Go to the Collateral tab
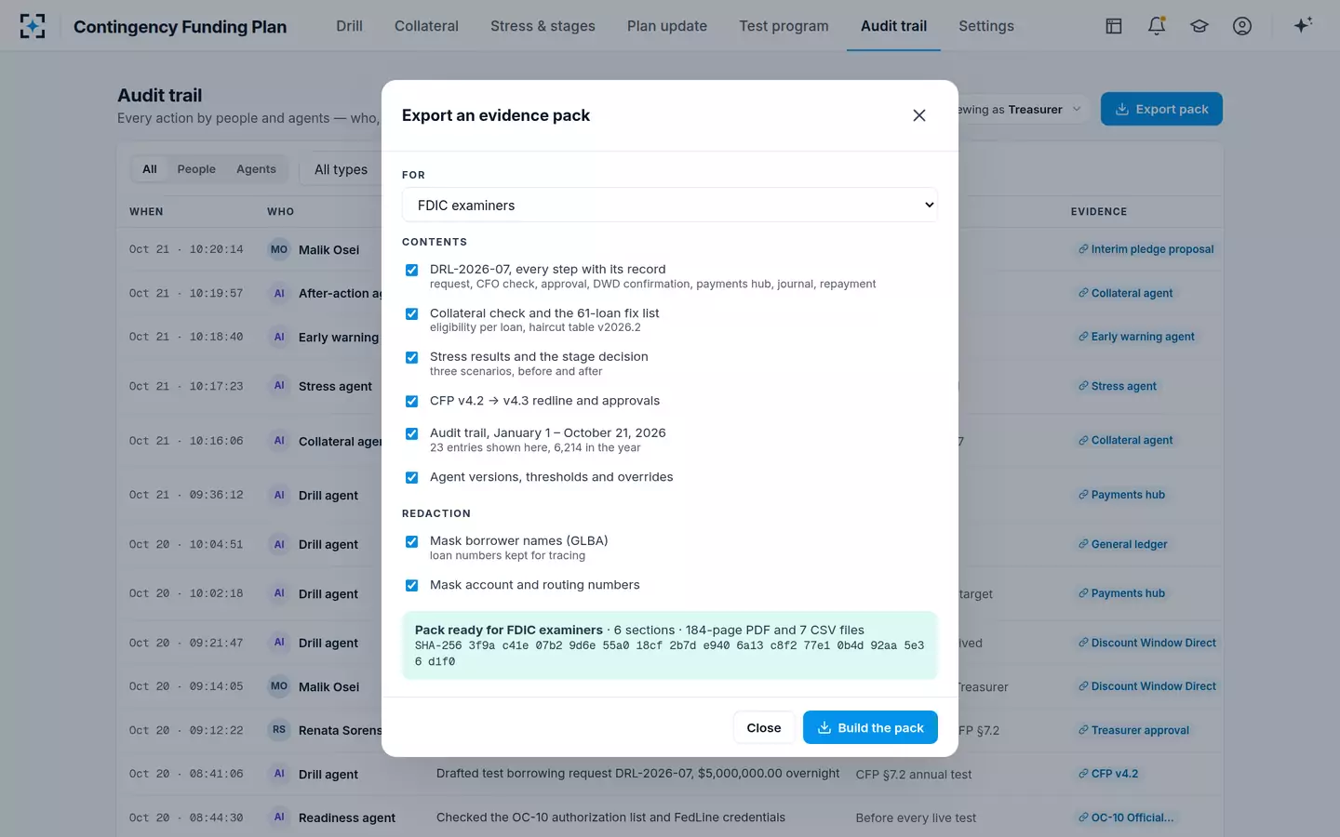1340x837 pixels. tap(426, 26)
